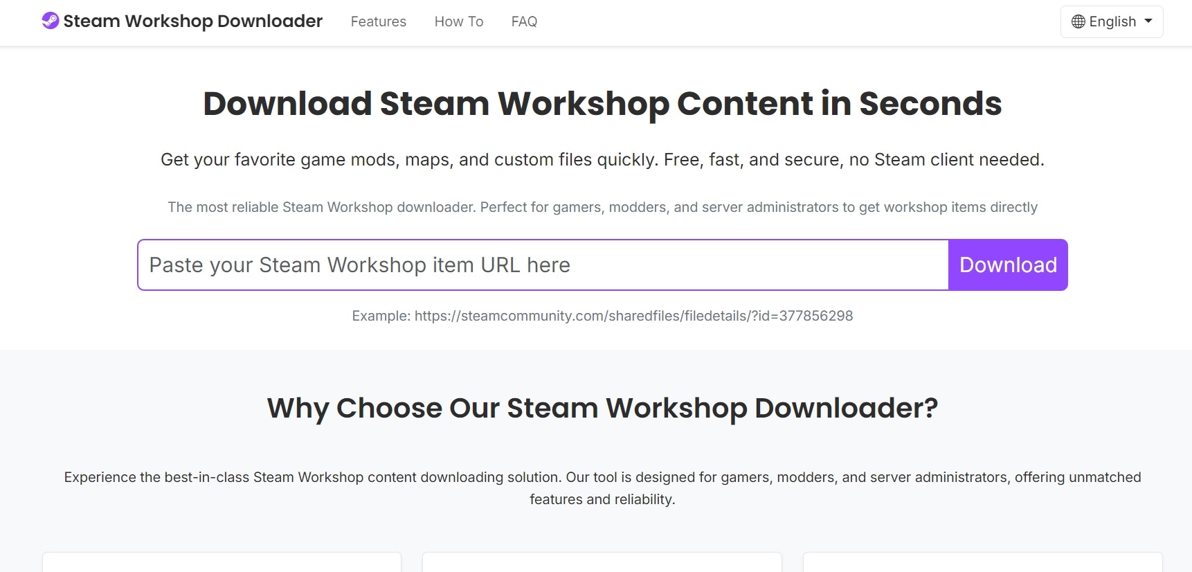Click the 'Experience the best-in-class' paragraph
The height and width of the screenshot is (572, 1192).
click(602, 488)
